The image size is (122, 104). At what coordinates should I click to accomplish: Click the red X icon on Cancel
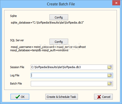point(99,97)
